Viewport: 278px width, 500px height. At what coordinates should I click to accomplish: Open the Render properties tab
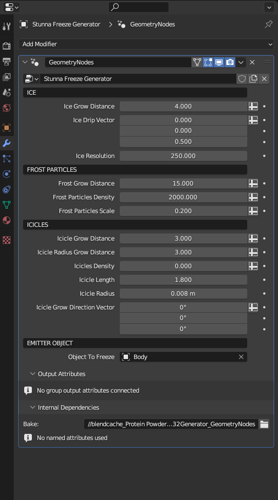(x=7, y=46)
